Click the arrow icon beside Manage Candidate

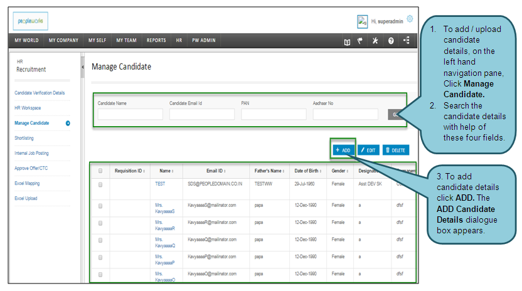coord(68,123)
